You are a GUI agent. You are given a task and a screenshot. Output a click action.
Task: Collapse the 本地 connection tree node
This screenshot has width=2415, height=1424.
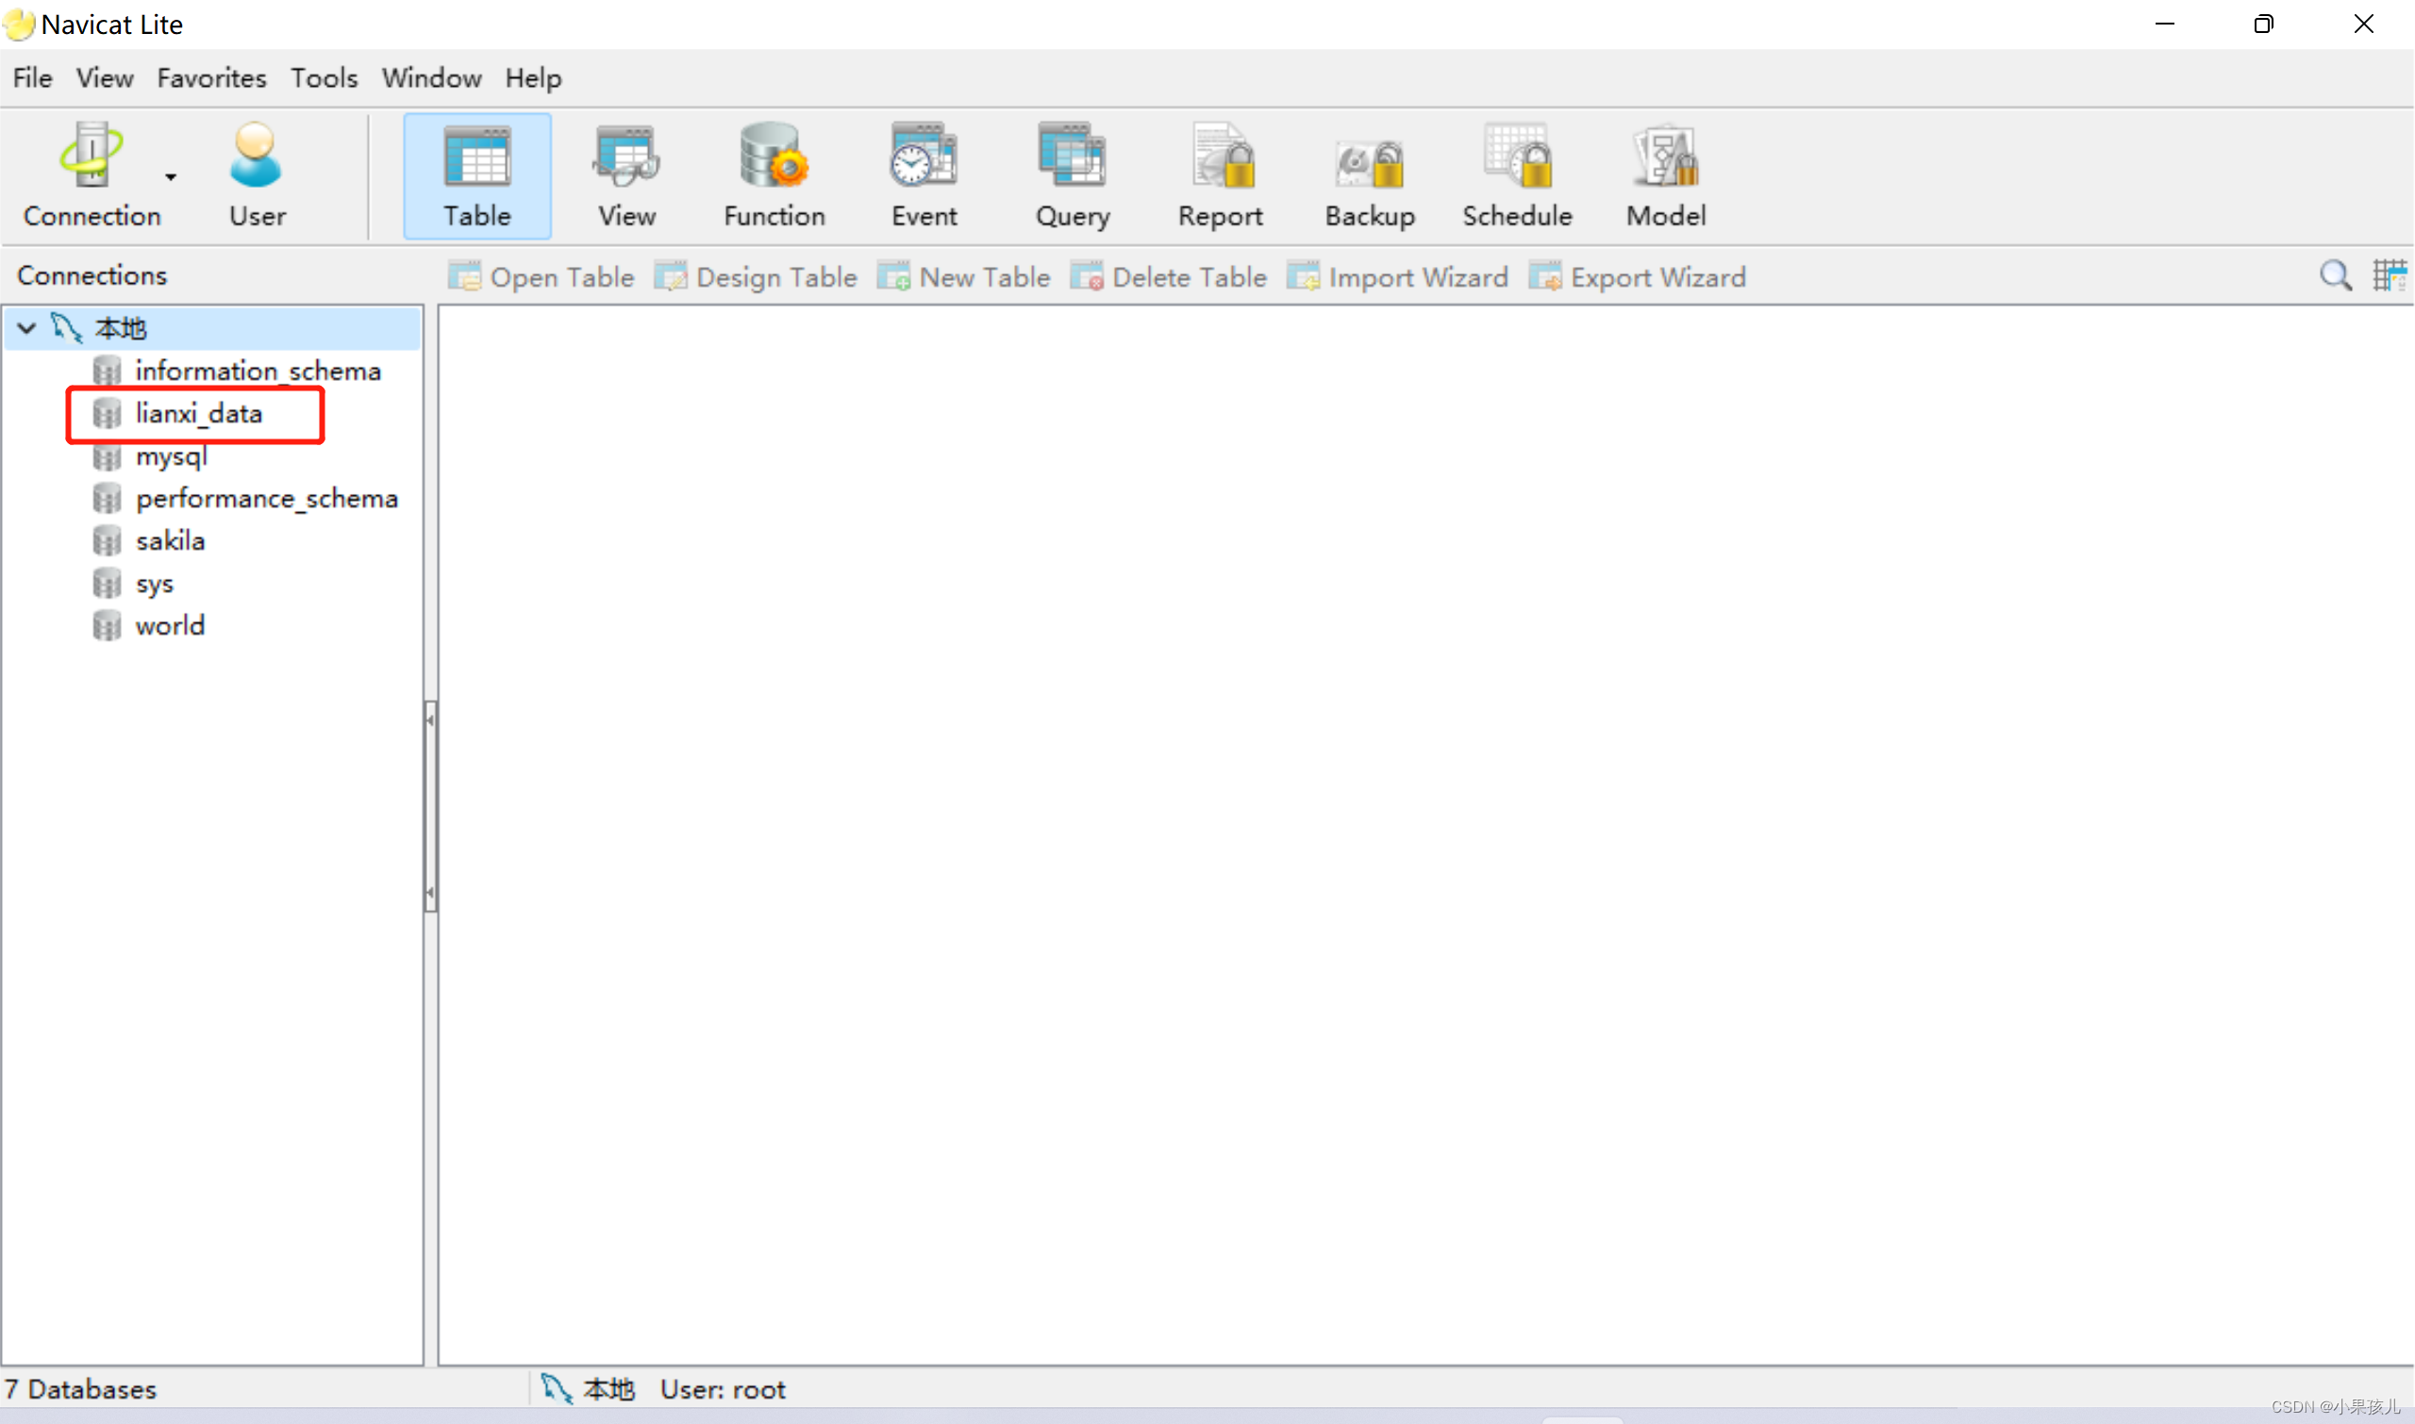pyautogui.click(x=26, y=328)
